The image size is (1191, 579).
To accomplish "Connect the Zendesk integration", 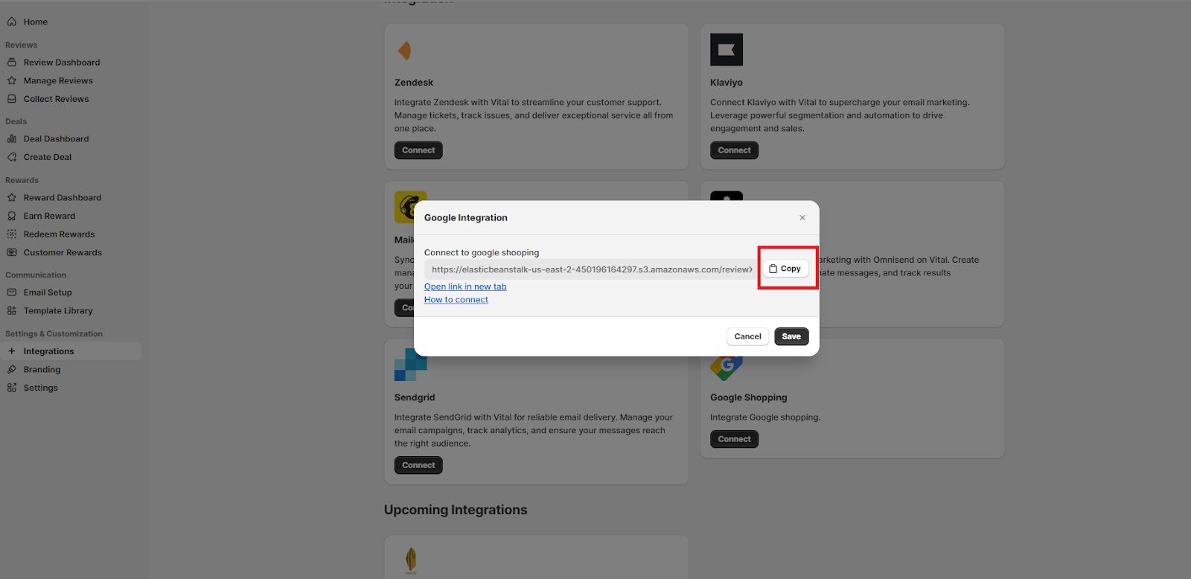I will point(418,150).
